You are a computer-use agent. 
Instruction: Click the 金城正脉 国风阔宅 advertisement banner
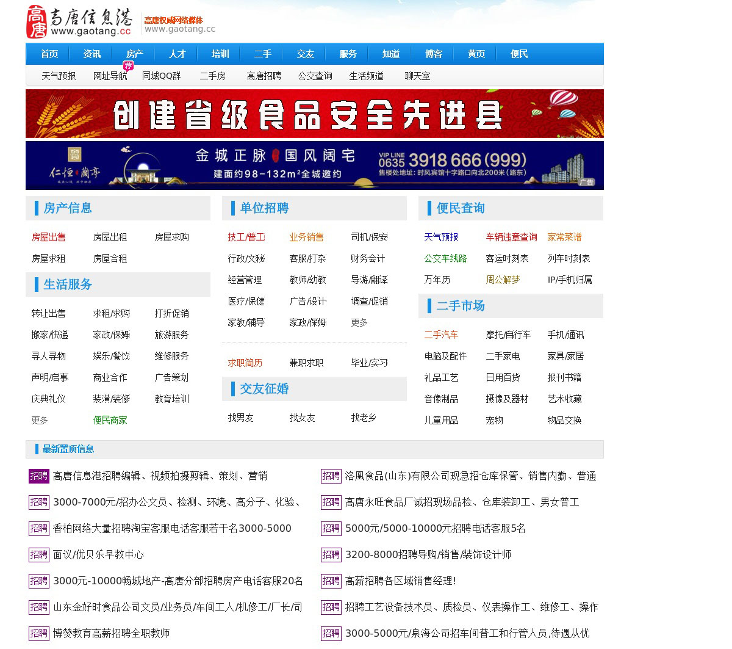coord(315,165)
